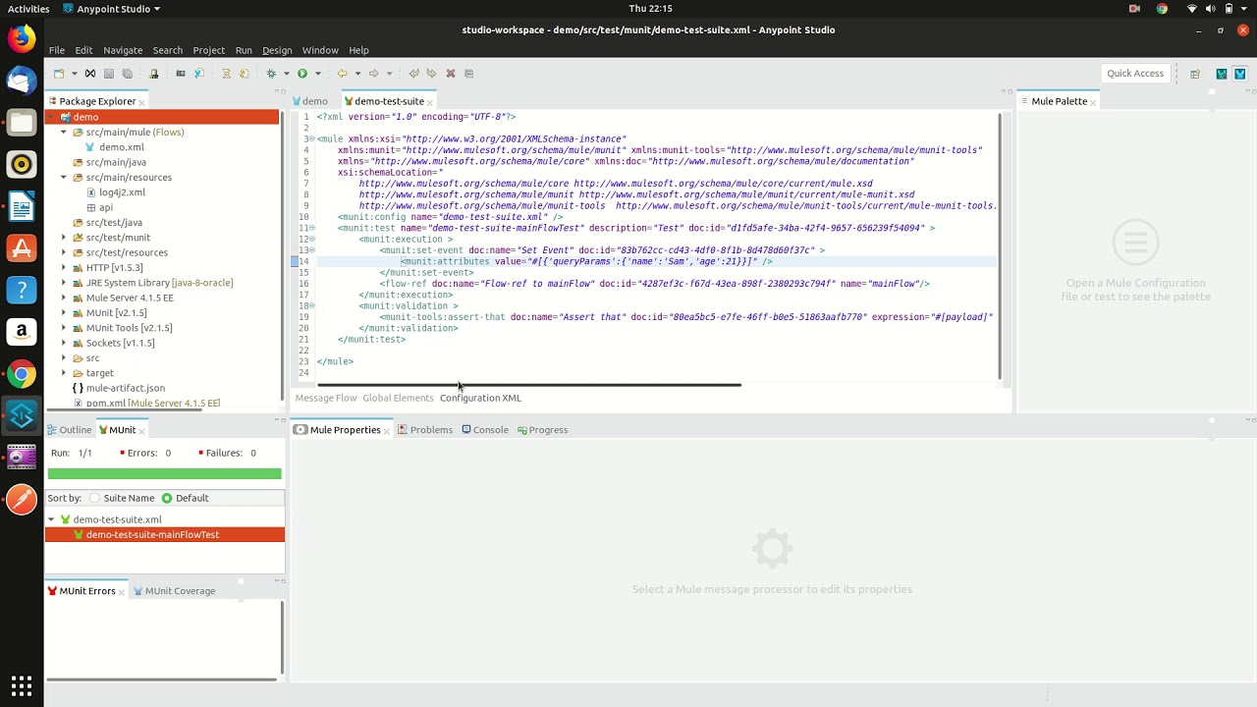
Task: Open Firefox from the Ubuntu dock
Action: pyautogui.click(x=22, y=38)
